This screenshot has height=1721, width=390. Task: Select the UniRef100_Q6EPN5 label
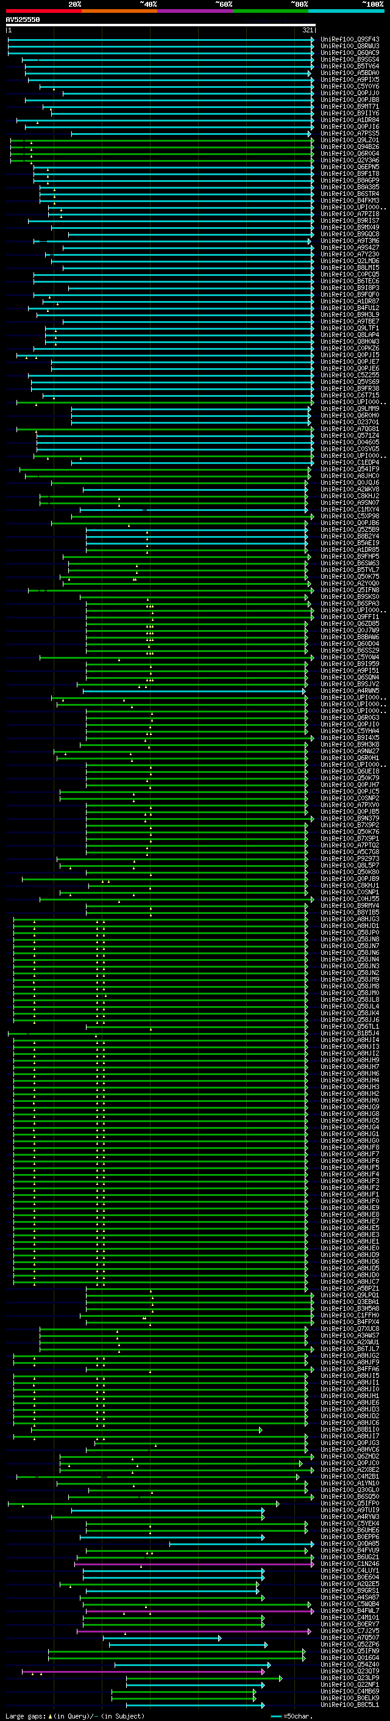(350, 167)
